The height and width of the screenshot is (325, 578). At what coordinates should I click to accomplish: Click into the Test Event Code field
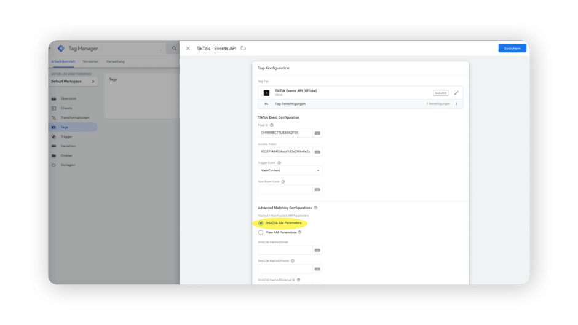pos(285,189)
